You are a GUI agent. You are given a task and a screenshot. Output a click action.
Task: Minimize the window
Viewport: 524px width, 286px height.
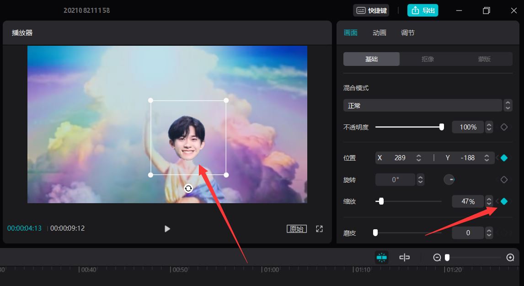(x=459, y=11)
